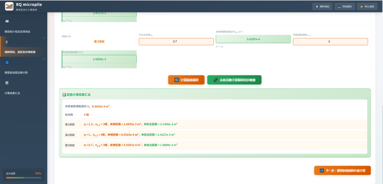Click the green field showing 2.4127e-3

point(99,14)
